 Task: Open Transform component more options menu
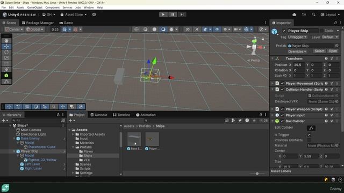(x=337, y=58)
